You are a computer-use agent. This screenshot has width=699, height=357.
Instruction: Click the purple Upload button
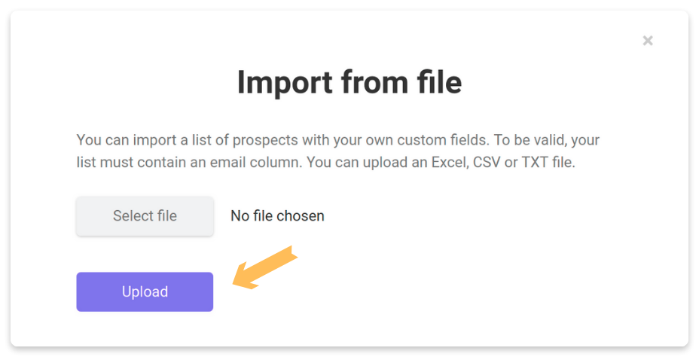[x=145, y=292]
